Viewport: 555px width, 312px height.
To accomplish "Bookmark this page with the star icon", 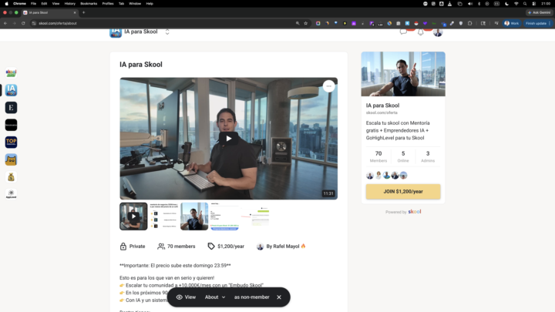I will (x=306, y=23).
